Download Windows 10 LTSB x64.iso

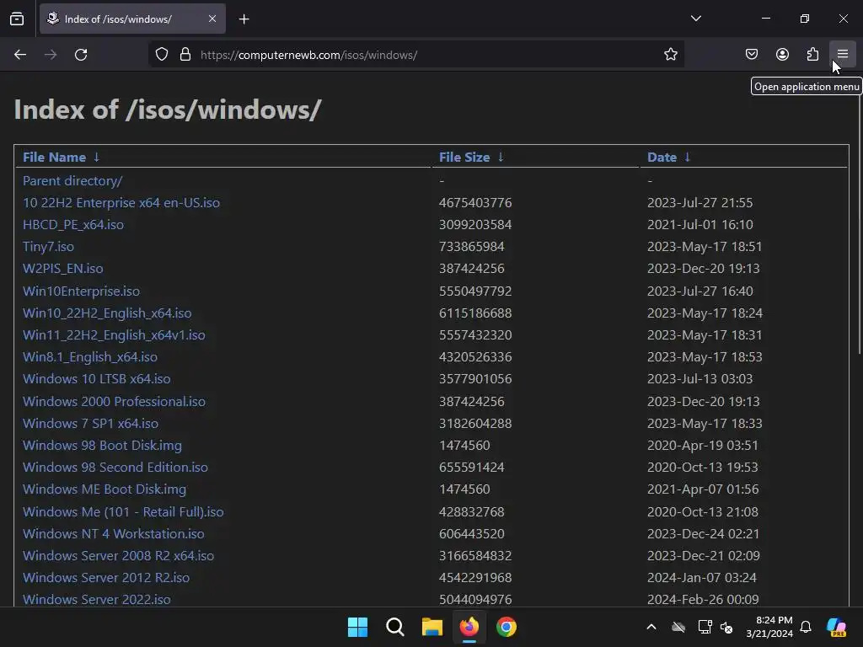click(x=96, y=379)
